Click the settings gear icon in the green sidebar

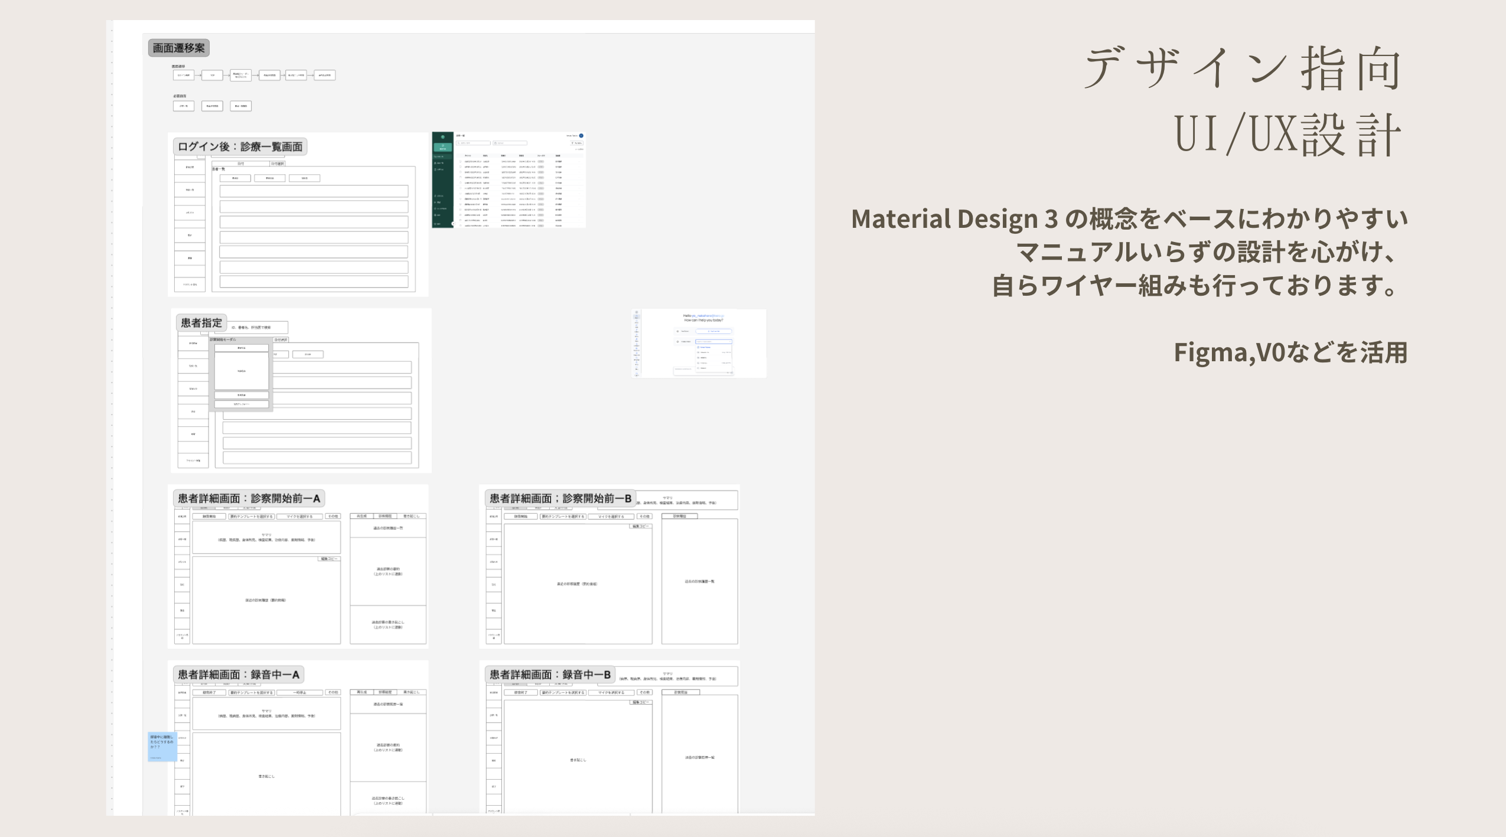pyautogui.click(x=436, y=208)
